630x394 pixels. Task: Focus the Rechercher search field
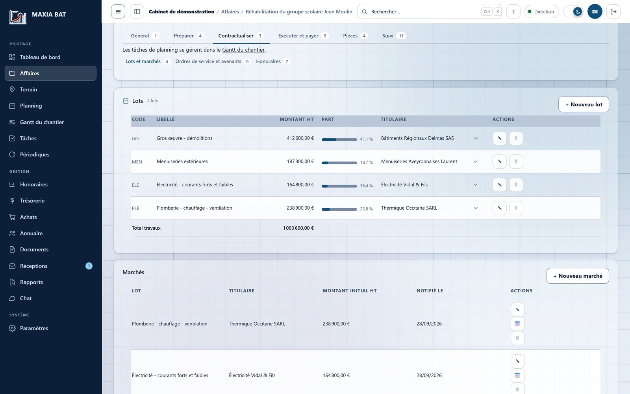(429, 12)
